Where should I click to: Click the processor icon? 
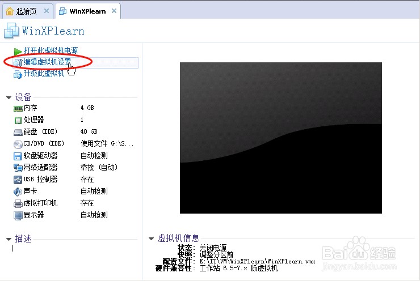point(18,121)
